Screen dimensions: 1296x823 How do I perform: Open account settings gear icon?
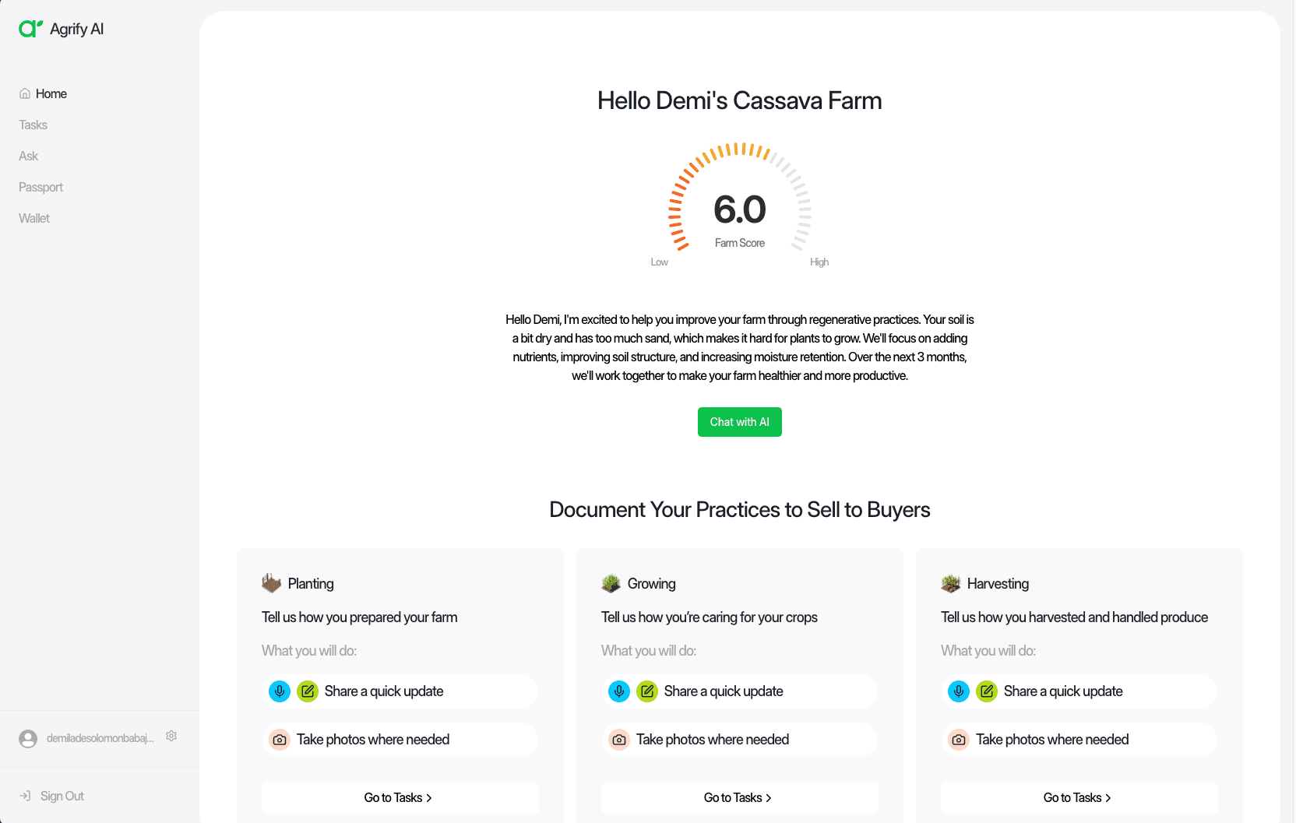171,736
